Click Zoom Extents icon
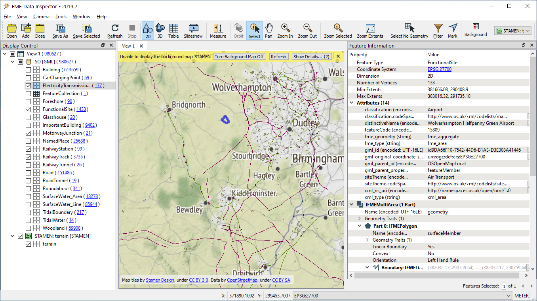 (x=370, y=31)
